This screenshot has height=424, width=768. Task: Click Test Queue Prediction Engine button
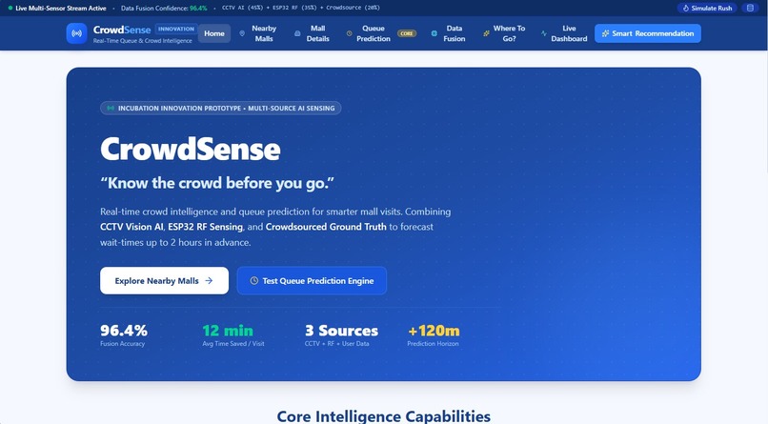click(x=312, y=280)
